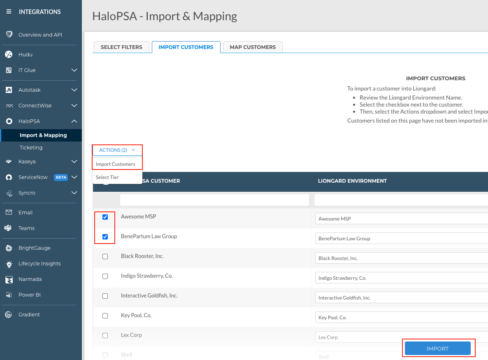Click the Narmada sidebar icon
The width and height of the screenshot is (488, 360).
[9, 279]
